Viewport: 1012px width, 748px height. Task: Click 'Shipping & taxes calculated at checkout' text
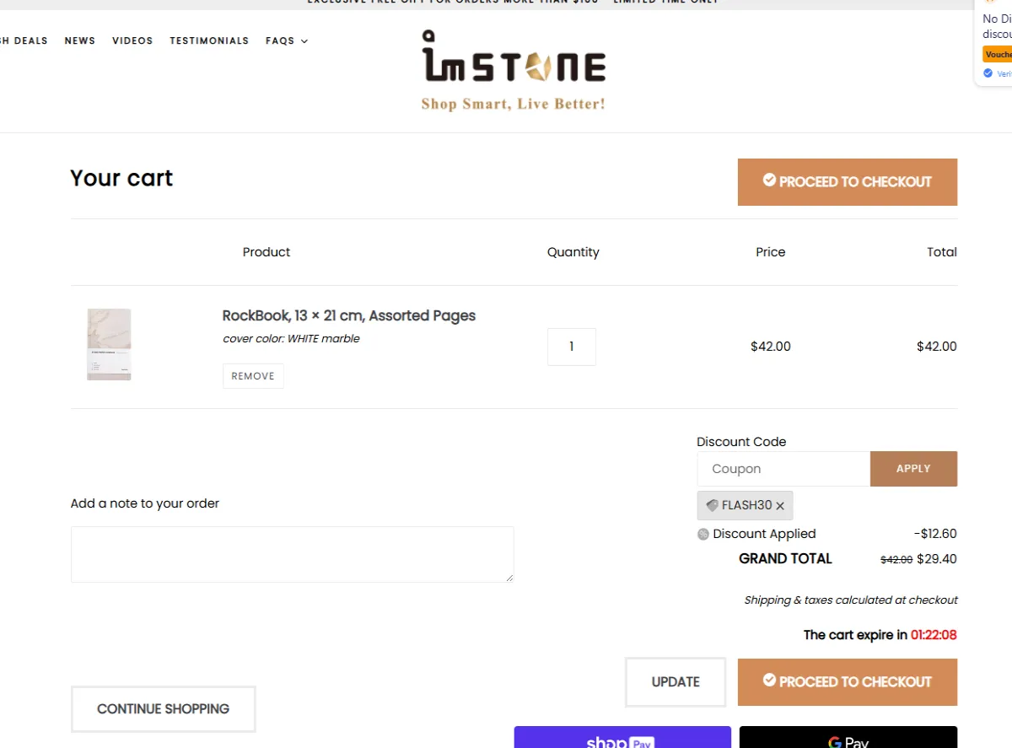pyautogui.click(x=851, y=600)
